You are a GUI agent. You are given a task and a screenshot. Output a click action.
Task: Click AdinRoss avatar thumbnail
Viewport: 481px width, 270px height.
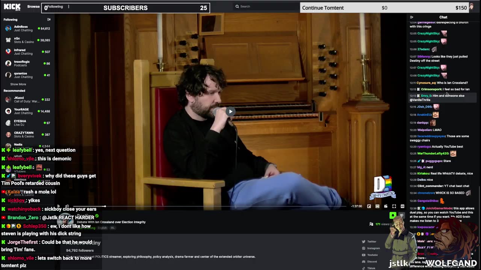click(8, 28)
